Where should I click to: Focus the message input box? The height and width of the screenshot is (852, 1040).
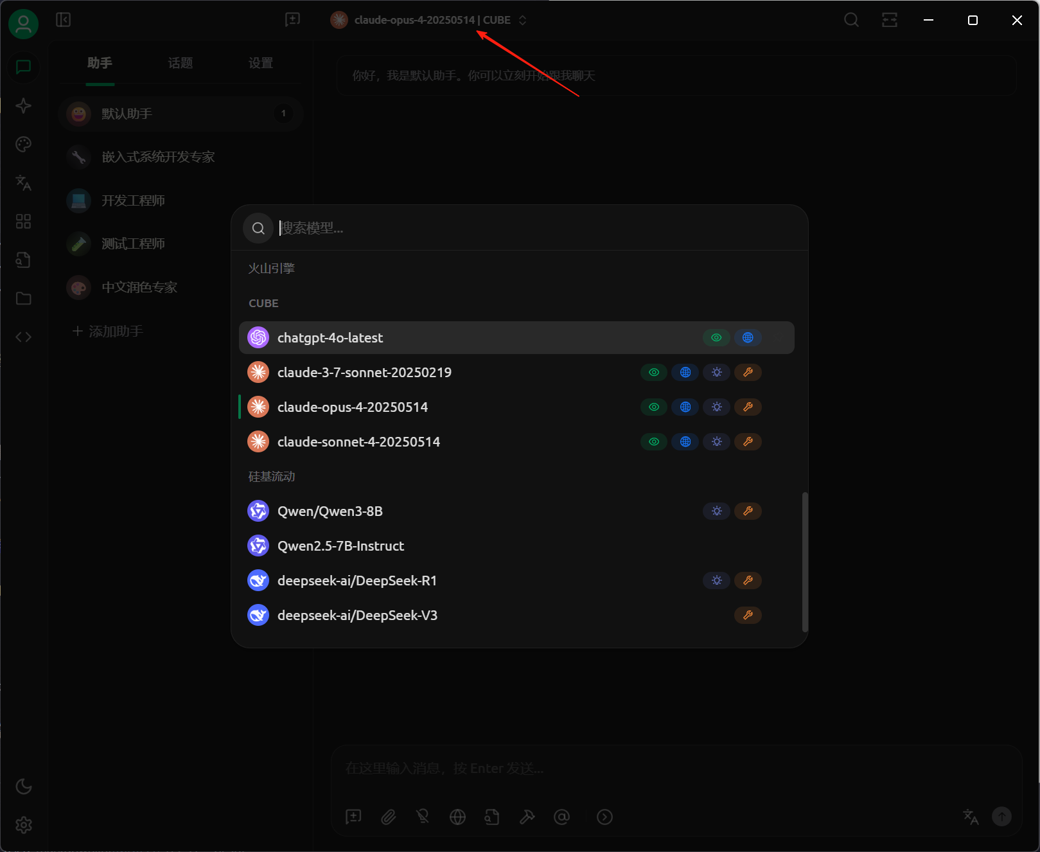click(x=676, y=768)
